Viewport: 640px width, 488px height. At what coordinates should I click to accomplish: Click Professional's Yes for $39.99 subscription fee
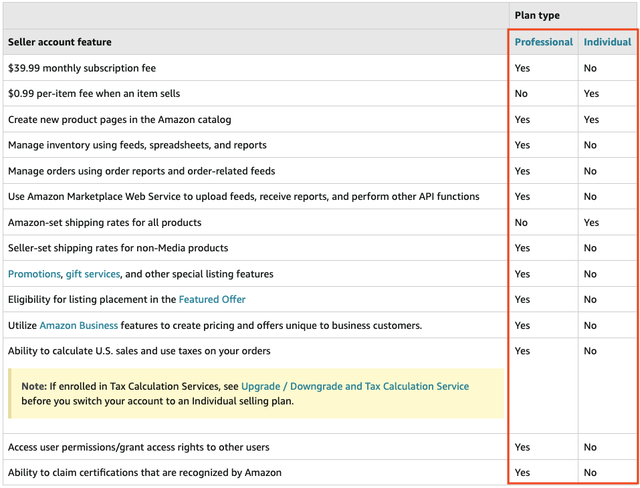tap(522, 68)
